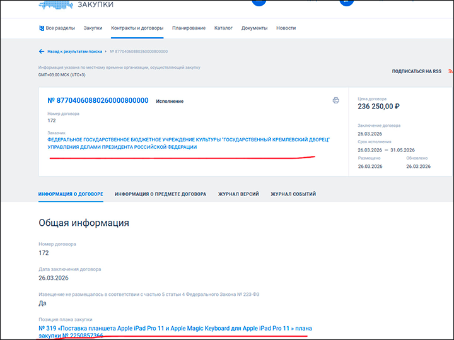The width and height of the screenshot is (454, 340).
Task: Select the 'Информация о договоре' tab
Action: (x=71, y=194)
